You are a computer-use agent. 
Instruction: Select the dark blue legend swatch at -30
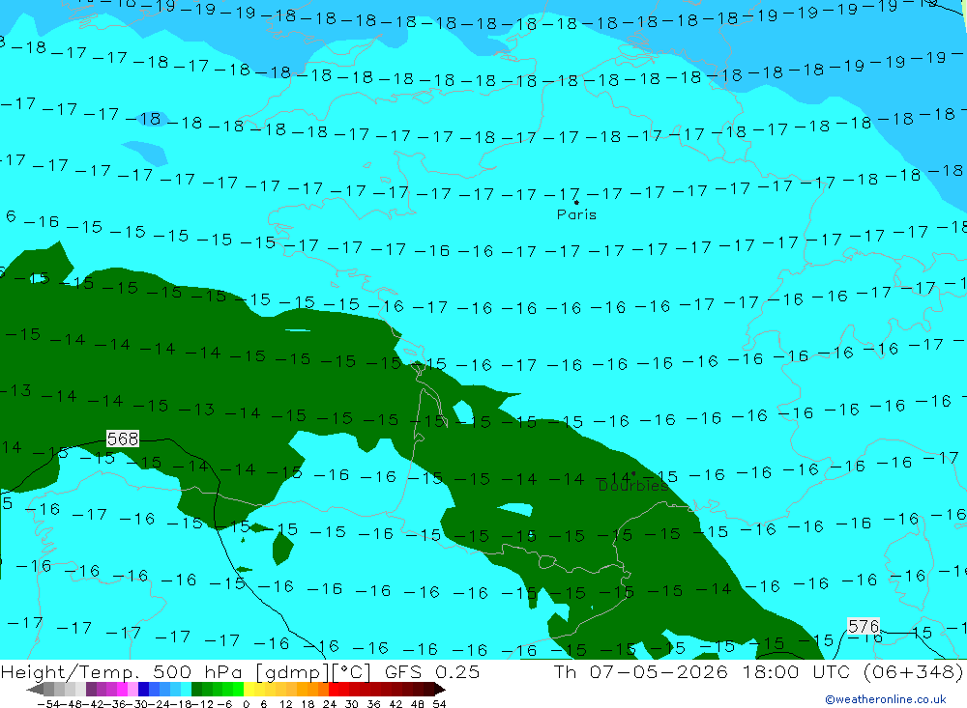pyautogui.click(x=143, y=689)
